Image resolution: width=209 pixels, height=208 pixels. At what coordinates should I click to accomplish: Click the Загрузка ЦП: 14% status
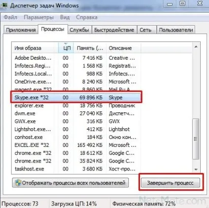74,204
